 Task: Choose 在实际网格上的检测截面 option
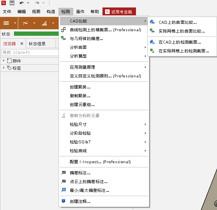183,51
